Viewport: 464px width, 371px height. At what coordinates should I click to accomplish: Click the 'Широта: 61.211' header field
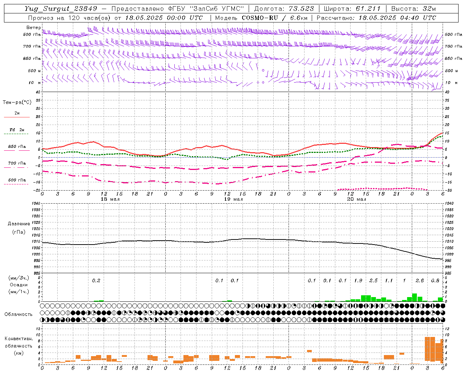click(352, 9)
